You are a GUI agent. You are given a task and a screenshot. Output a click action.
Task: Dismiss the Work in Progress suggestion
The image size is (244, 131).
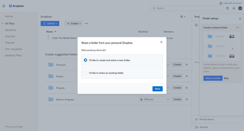tap(187, 99)
